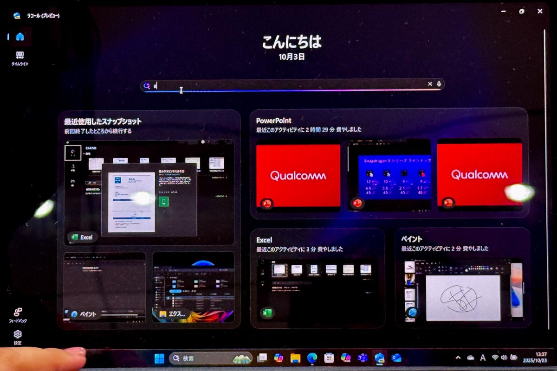Screen dimensions: 557x371
Task: Click the taskbar 検索 search box
Action: [210, 358]
